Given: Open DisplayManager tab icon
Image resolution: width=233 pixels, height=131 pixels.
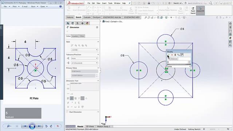Looking at the screenshot, I should [x=87, y=23].
